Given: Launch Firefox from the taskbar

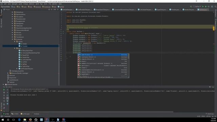Looking at the screenshot, I should tap(30, 120).
